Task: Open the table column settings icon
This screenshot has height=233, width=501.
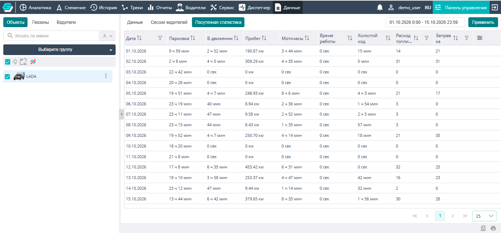Action: (480, 38)
